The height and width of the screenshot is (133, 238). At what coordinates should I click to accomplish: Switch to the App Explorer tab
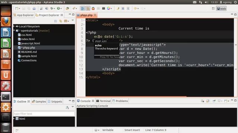[23, 15]
